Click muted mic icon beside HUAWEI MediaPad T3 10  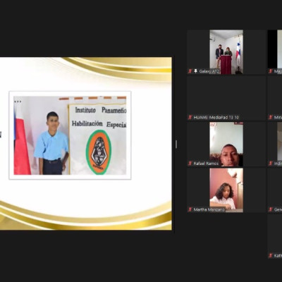coord(190,117)
